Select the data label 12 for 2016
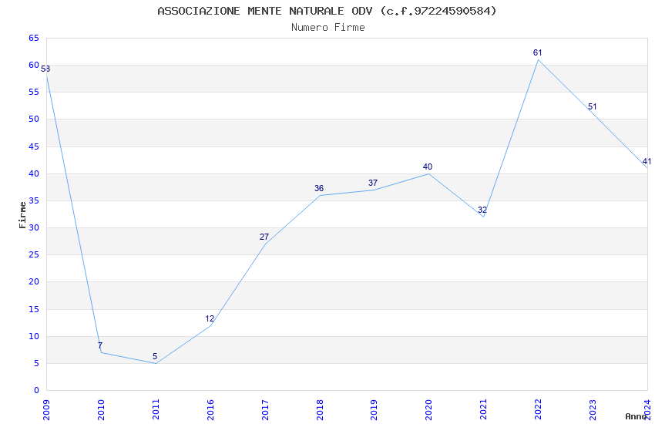Image resolution: width=655 pixels, height=424 pixels. point(210,318)
